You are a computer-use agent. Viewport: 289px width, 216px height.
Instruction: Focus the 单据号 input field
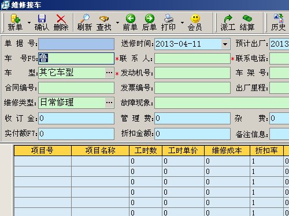(76, 44)
